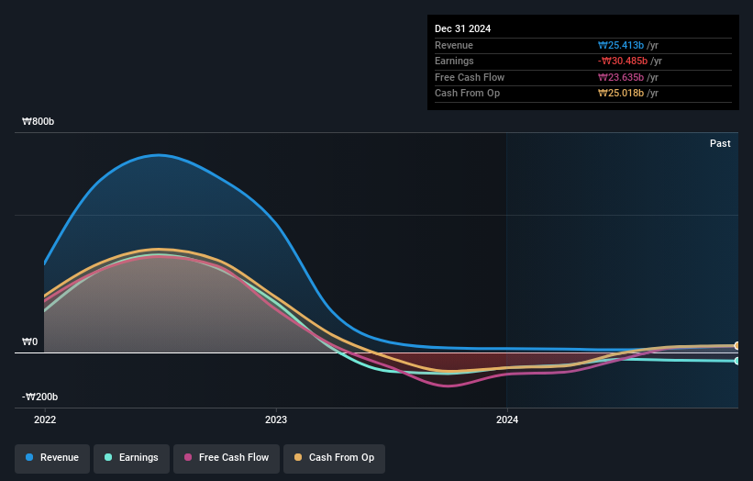The image size is (753, 481).
Task: Click the ₩25.413b revenue value
Action: tap(620, 45)
